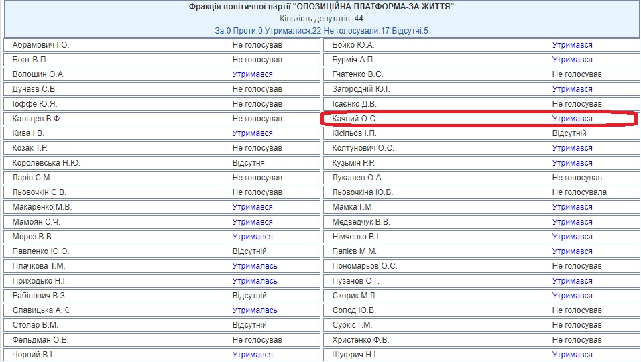641x362 pixels.
Task: Click name 'Пузанов О.Г.'
Action: pos(355,281)
